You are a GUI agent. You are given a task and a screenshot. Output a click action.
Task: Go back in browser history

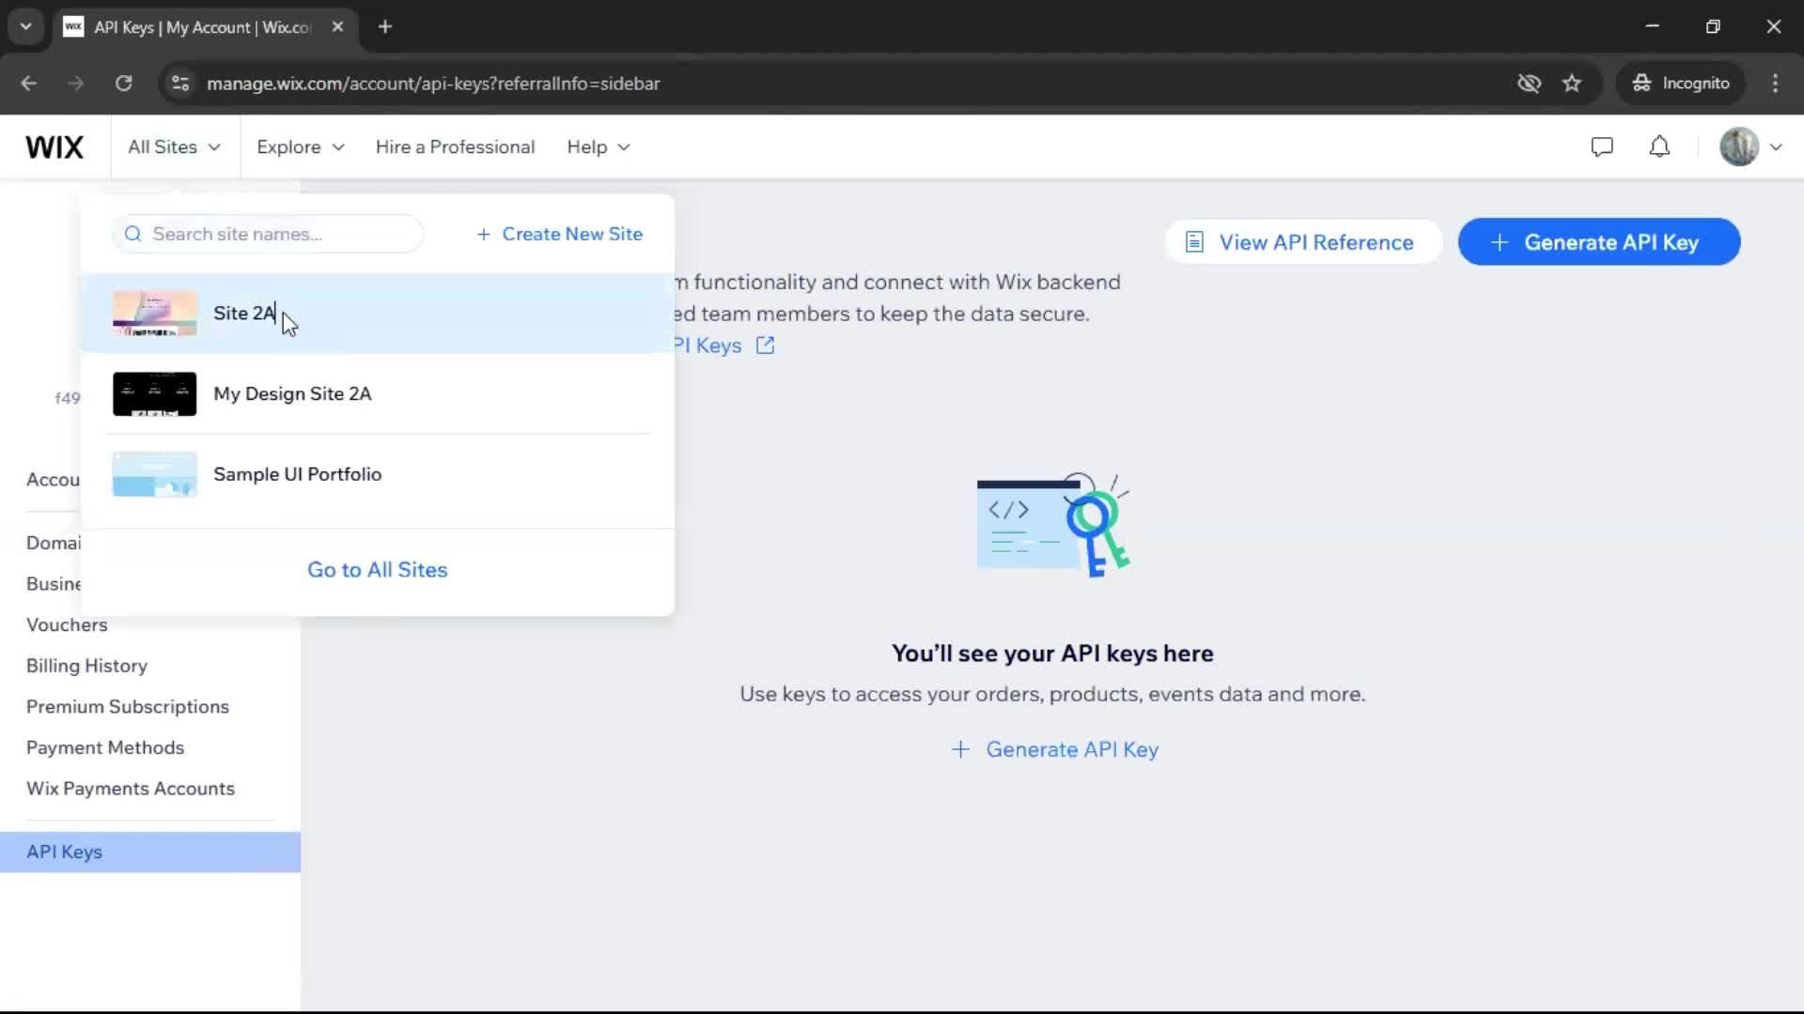(29, 84)
